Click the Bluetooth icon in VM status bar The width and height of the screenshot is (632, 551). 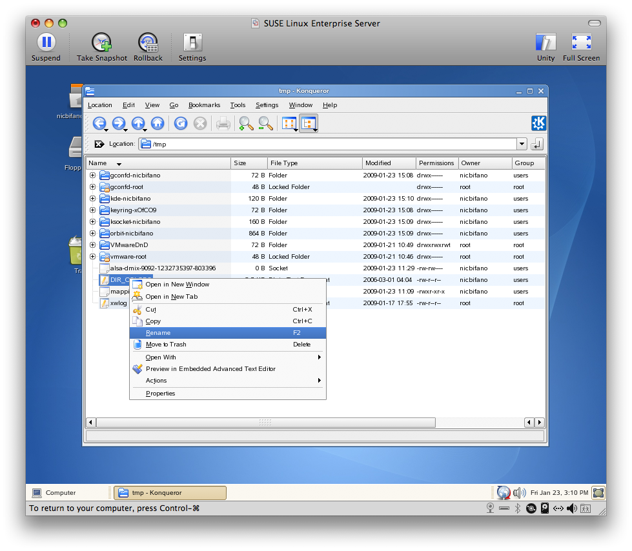518,508
